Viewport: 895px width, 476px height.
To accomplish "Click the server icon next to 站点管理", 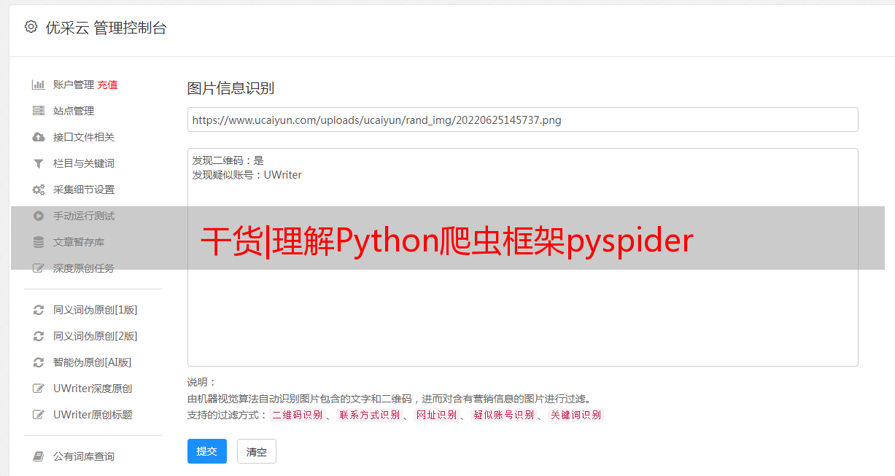I will pyautogui.click(x=39, y=111).
